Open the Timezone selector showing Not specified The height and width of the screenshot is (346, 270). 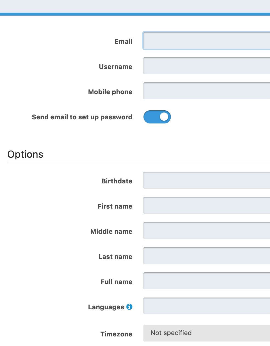(205, 333)
